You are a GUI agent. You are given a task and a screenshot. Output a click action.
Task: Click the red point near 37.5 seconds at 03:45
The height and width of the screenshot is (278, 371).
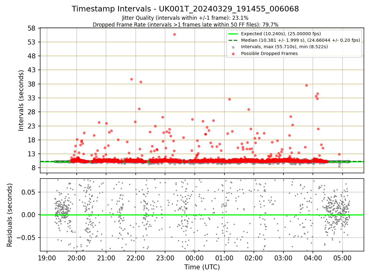click(306, 85)
